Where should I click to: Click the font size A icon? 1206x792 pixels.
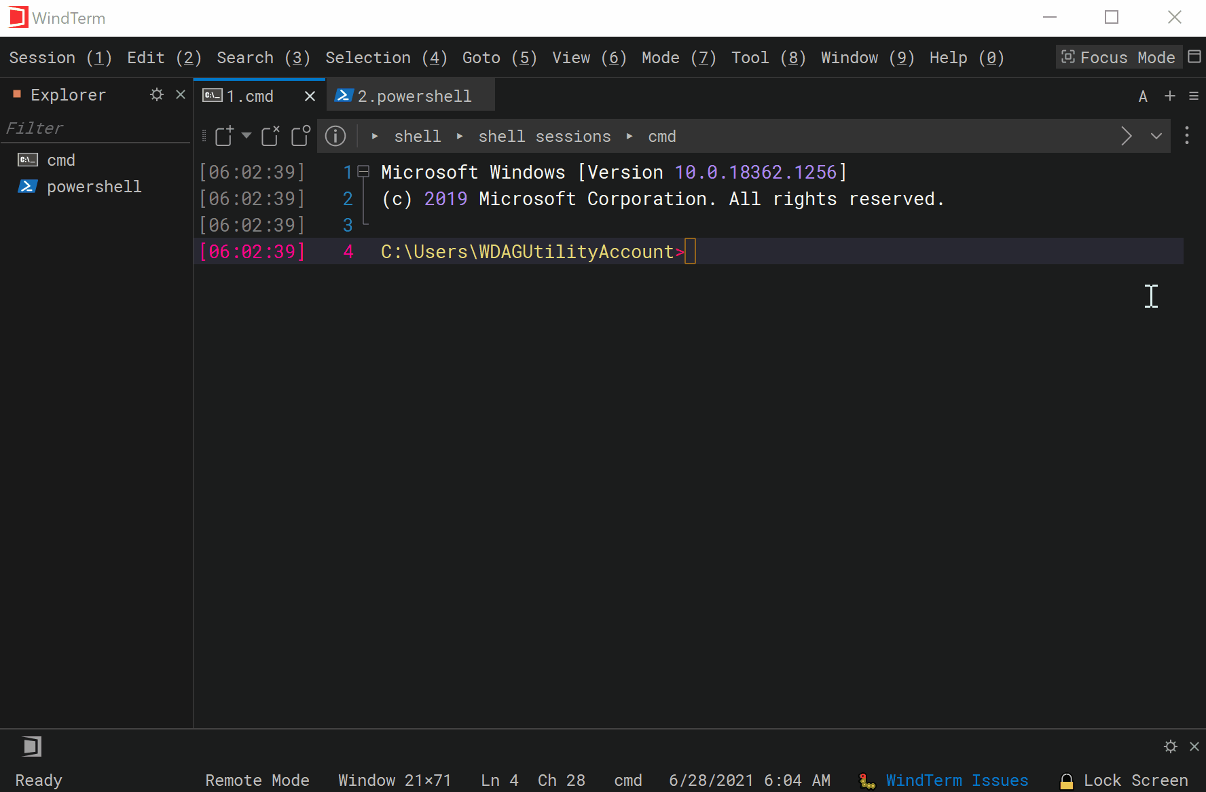click(x=1143, y=96)
